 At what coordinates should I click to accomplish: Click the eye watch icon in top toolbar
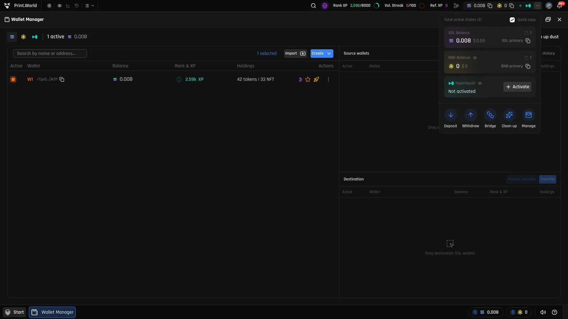[x=59, y=6]
